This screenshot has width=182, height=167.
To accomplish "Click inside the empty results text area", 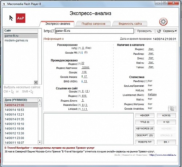I will point(89,129).
